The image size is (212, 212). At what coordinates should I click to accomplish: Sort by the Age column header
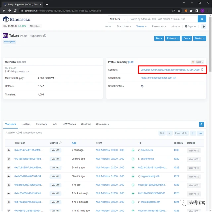(x=74, y=143)
